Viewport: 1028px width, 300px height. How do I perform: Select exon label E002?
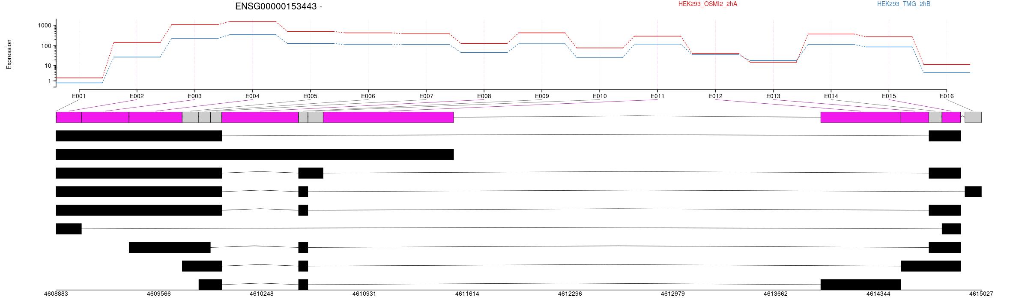click(x=137, y=96)
